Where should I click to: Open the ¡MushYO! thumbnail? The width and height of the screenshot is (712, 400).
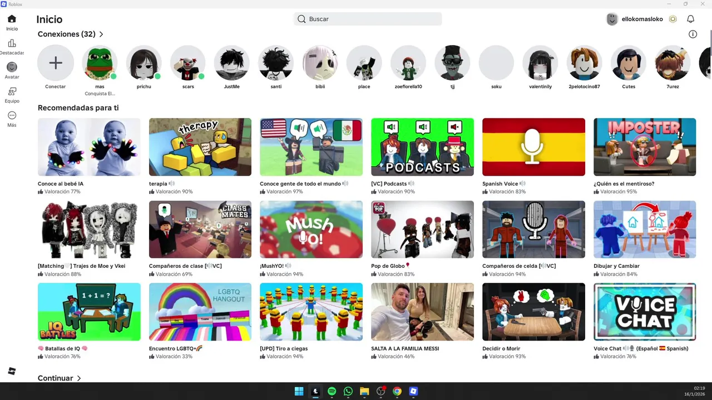[x=311, y=229]
